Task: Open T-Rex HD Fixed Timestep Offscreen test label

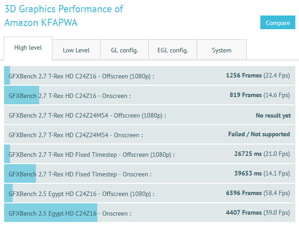Action: (91, 155)
